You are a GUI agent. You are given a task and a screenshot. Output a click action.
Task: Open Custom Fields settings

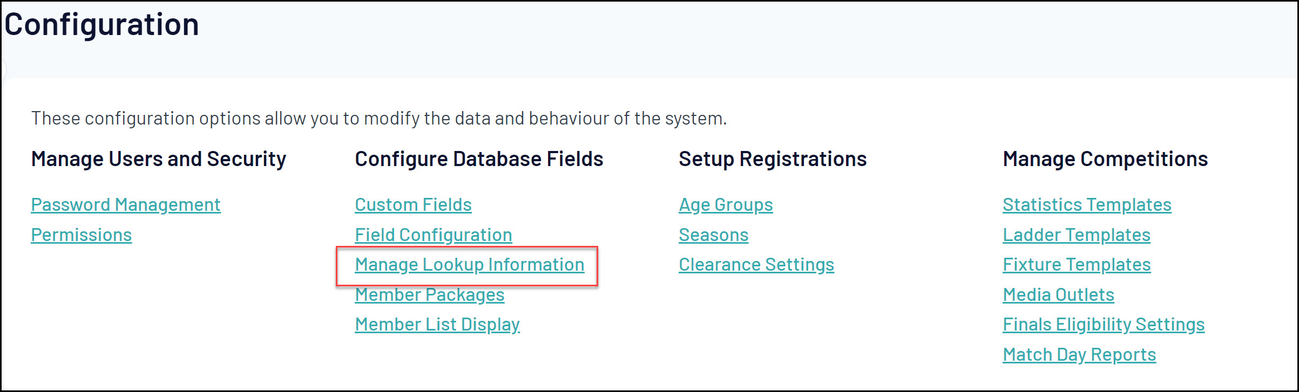coord(413,205)
